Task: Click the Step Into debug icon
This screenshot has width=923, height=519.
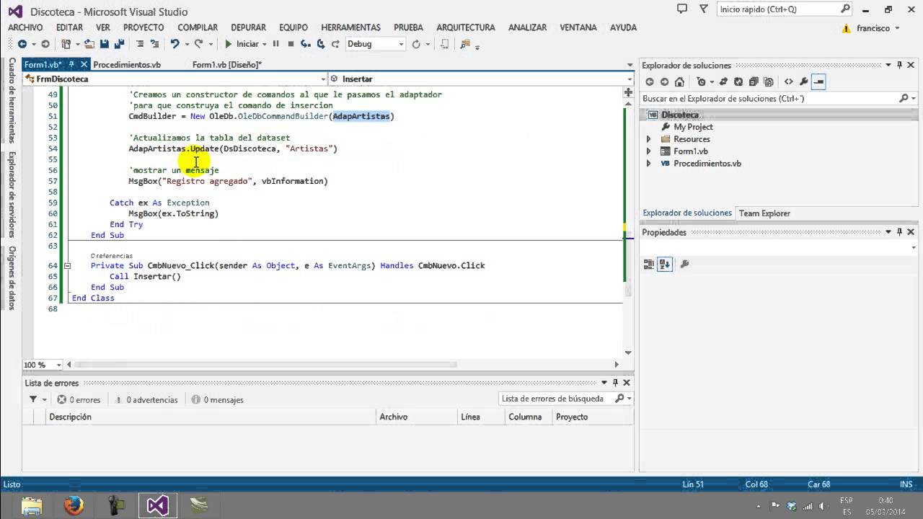Action: coord(306,44)
